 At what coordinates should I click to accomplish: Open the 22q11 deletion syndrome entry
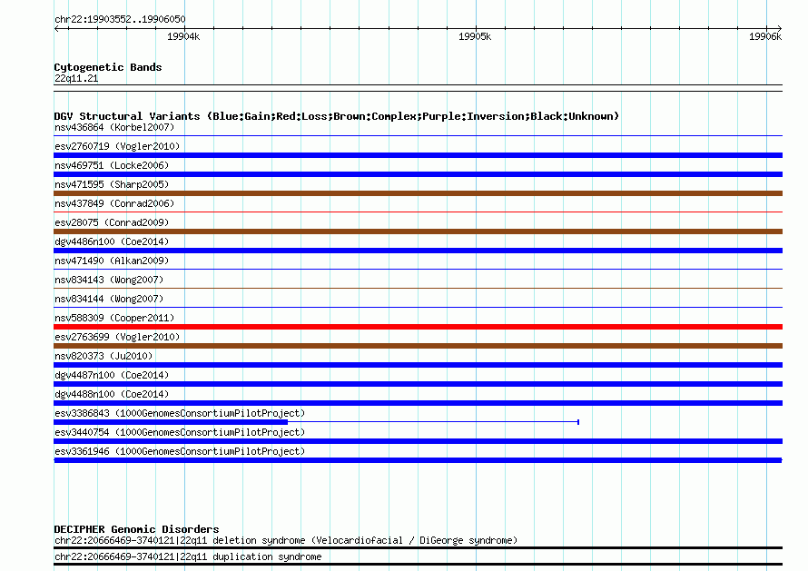286,541
